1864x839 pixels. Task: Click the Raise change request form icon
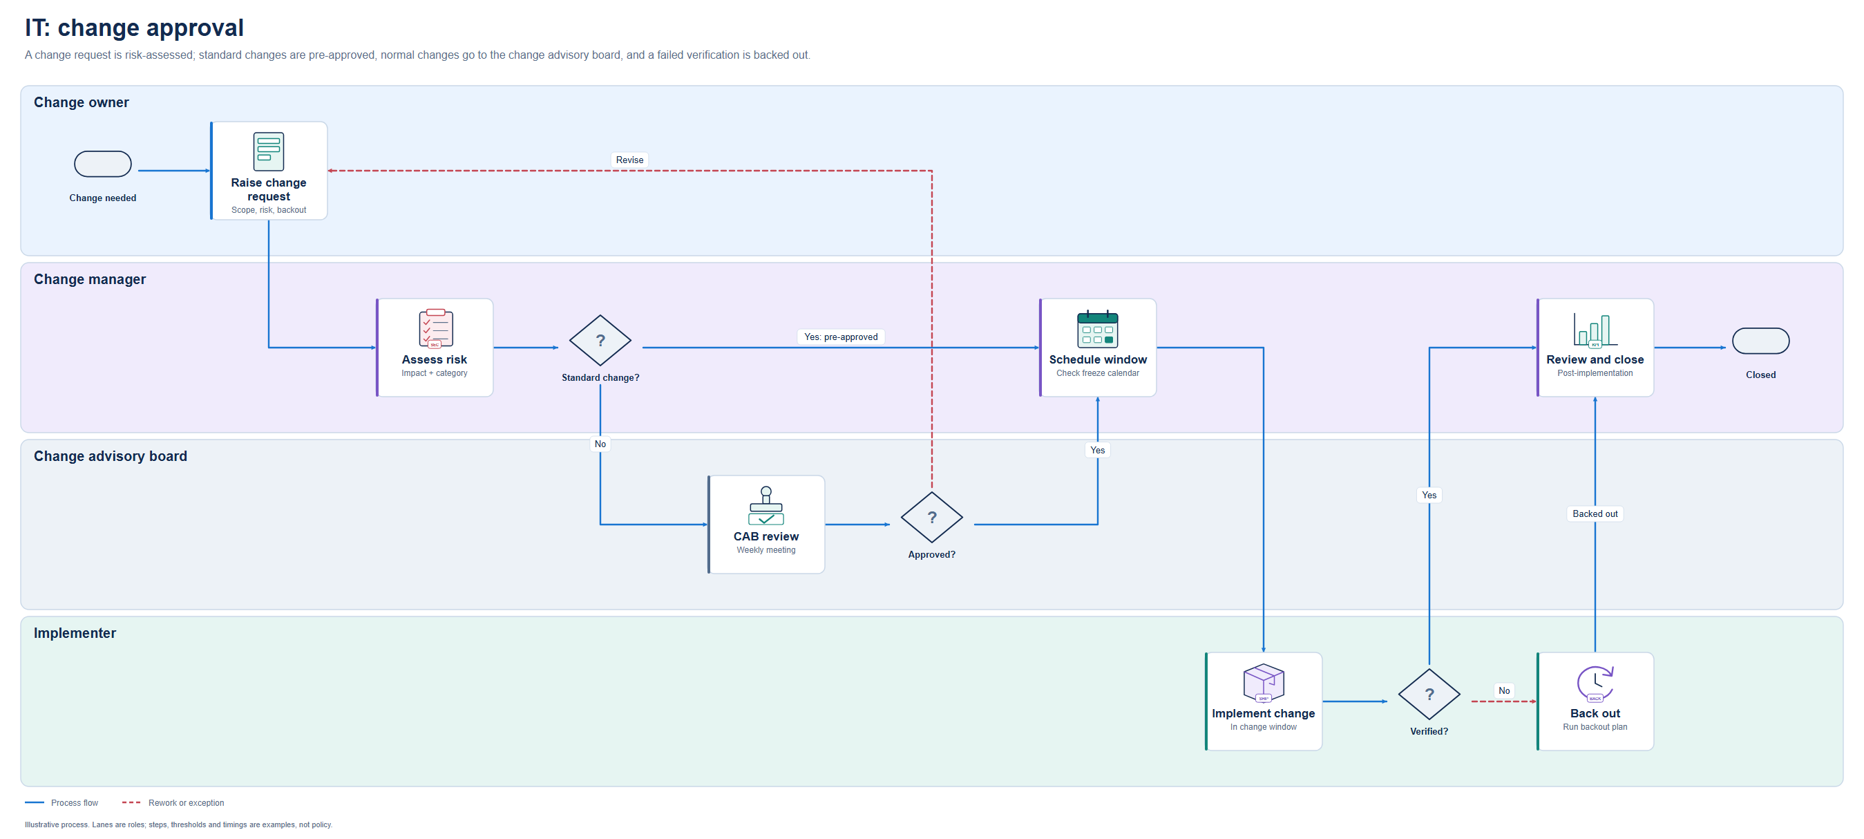tap(269, 151)
